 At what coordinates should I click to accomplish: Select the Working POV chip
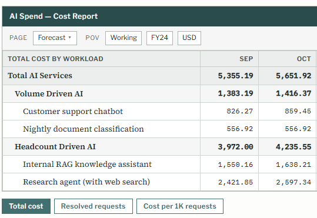coord(124,38)
